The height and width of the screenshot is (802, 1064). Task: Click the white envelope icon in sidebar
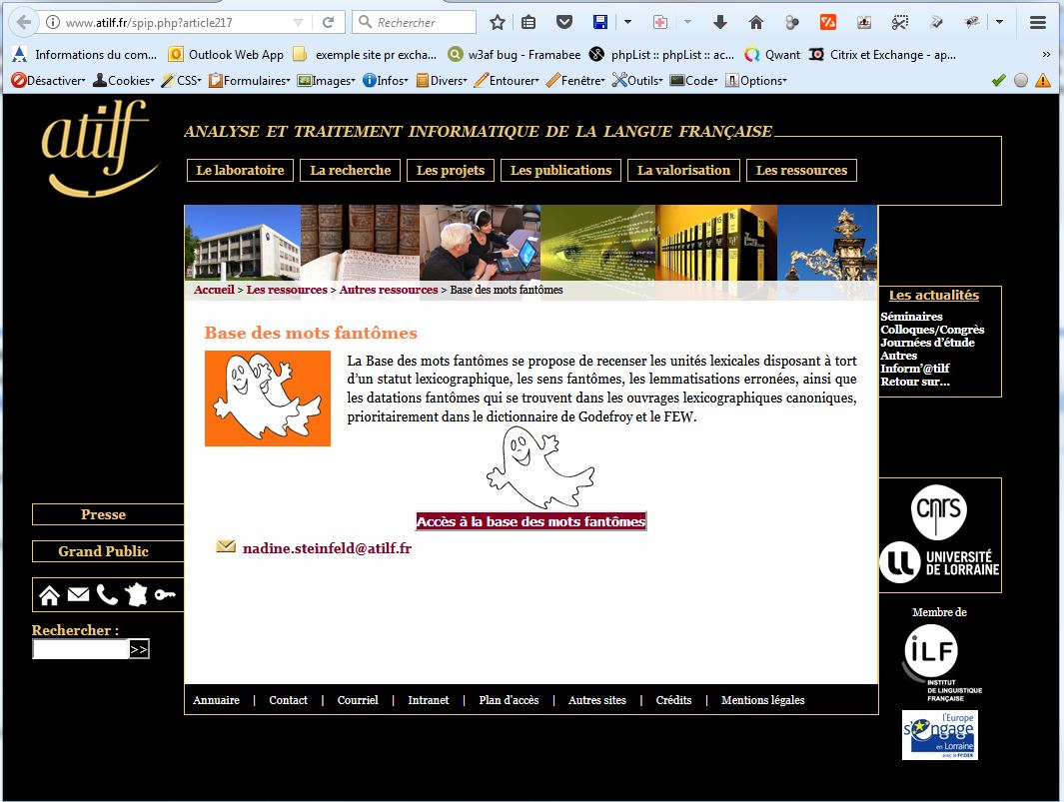78,595
